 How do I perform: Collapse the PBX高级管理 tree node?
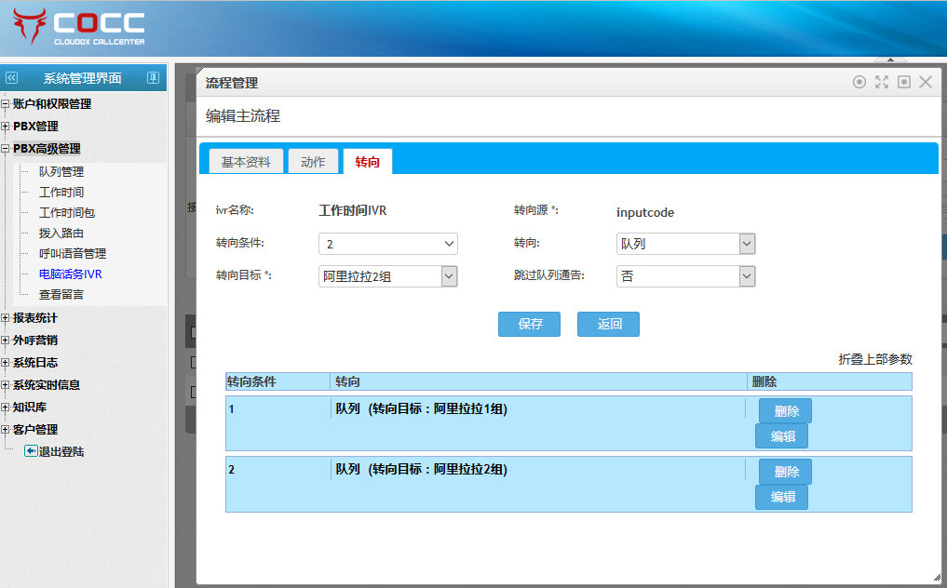coord(6,149)
